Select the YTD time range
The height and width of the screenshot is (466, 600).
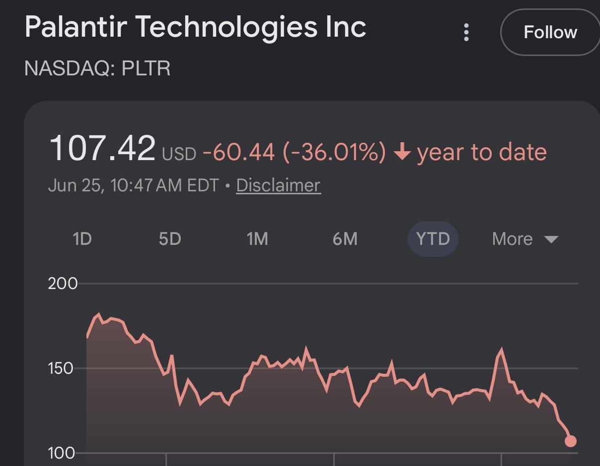(x=433, y=239)
